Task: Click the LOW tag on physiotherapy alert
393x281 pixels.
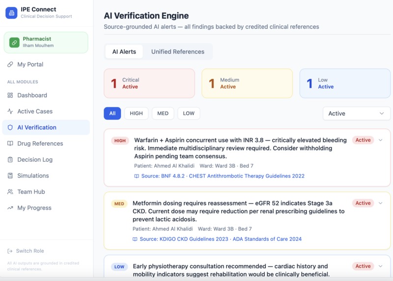Action: (x=119, y=267)
